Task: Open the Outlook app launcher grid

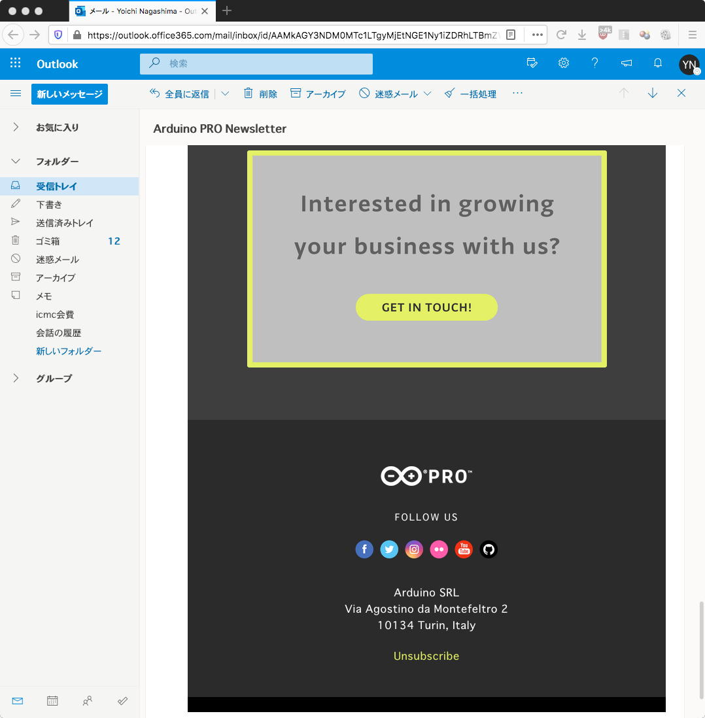Action: (15, 63)
